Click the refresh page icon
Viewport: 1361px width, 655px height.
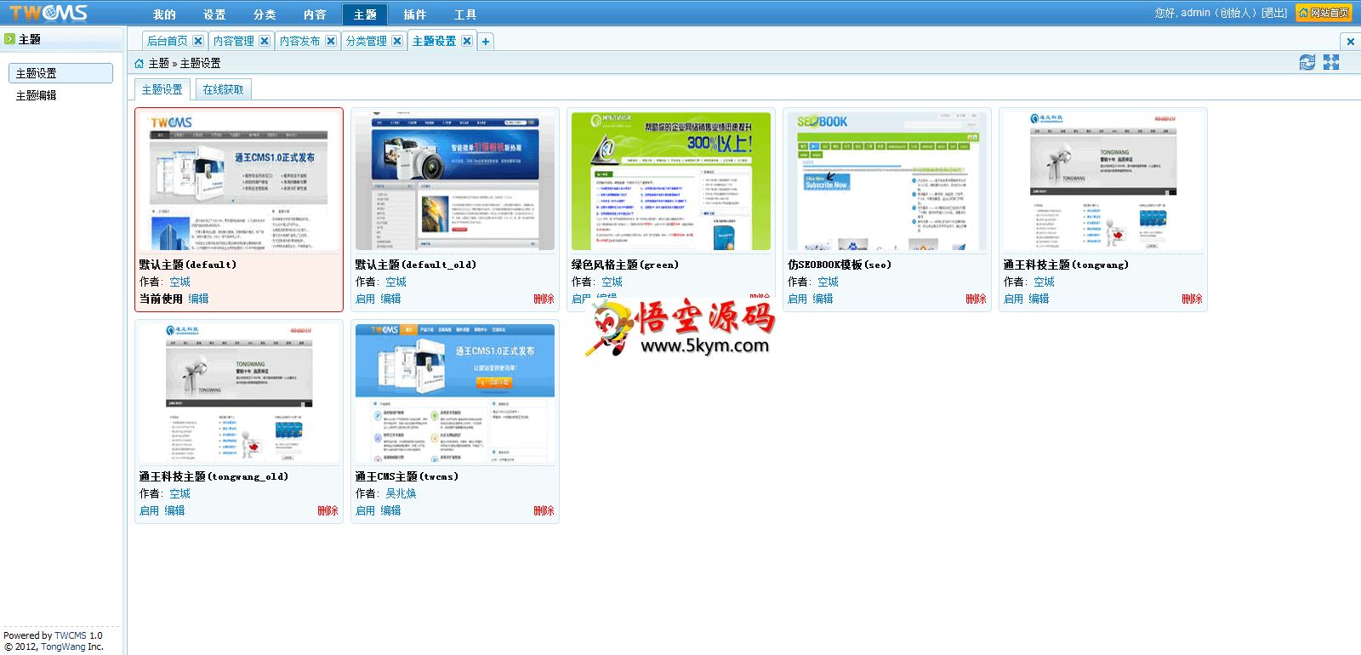coord(1307,62)
